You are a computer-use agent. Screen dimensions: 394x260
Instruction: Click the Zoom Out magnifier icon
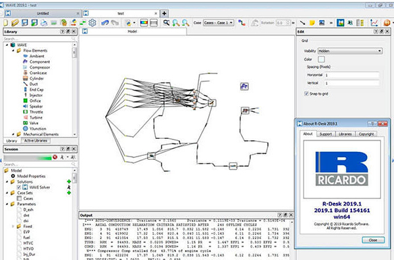pos(185,23)
